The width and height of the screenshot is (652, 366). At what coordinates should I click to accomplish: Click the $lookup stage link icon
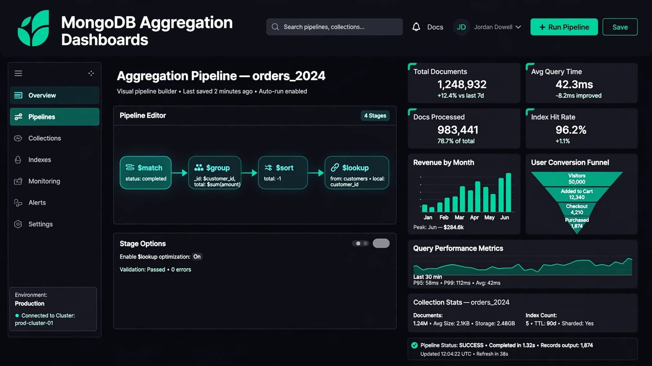[335, 168]
